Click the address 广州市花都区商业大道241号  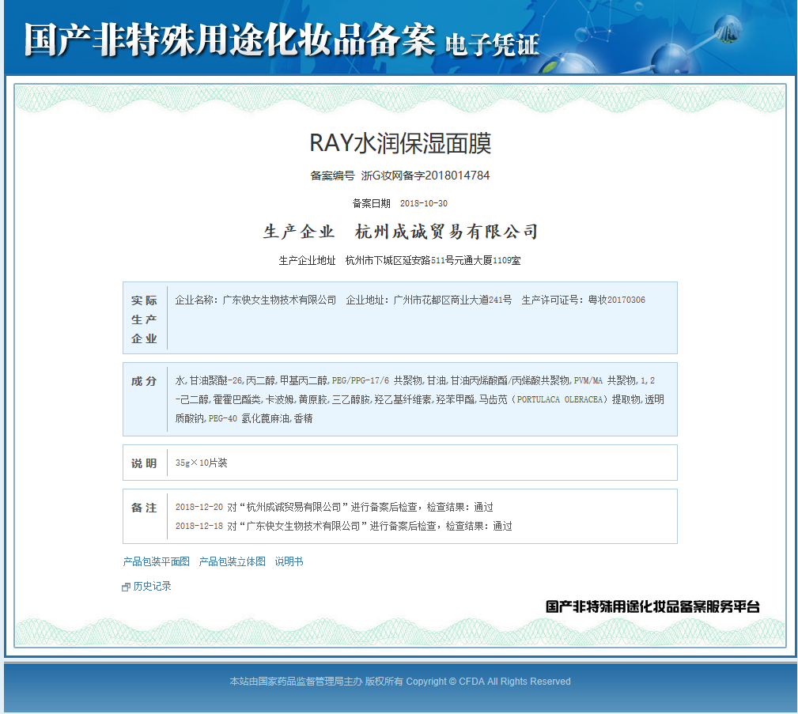[452, 300]
